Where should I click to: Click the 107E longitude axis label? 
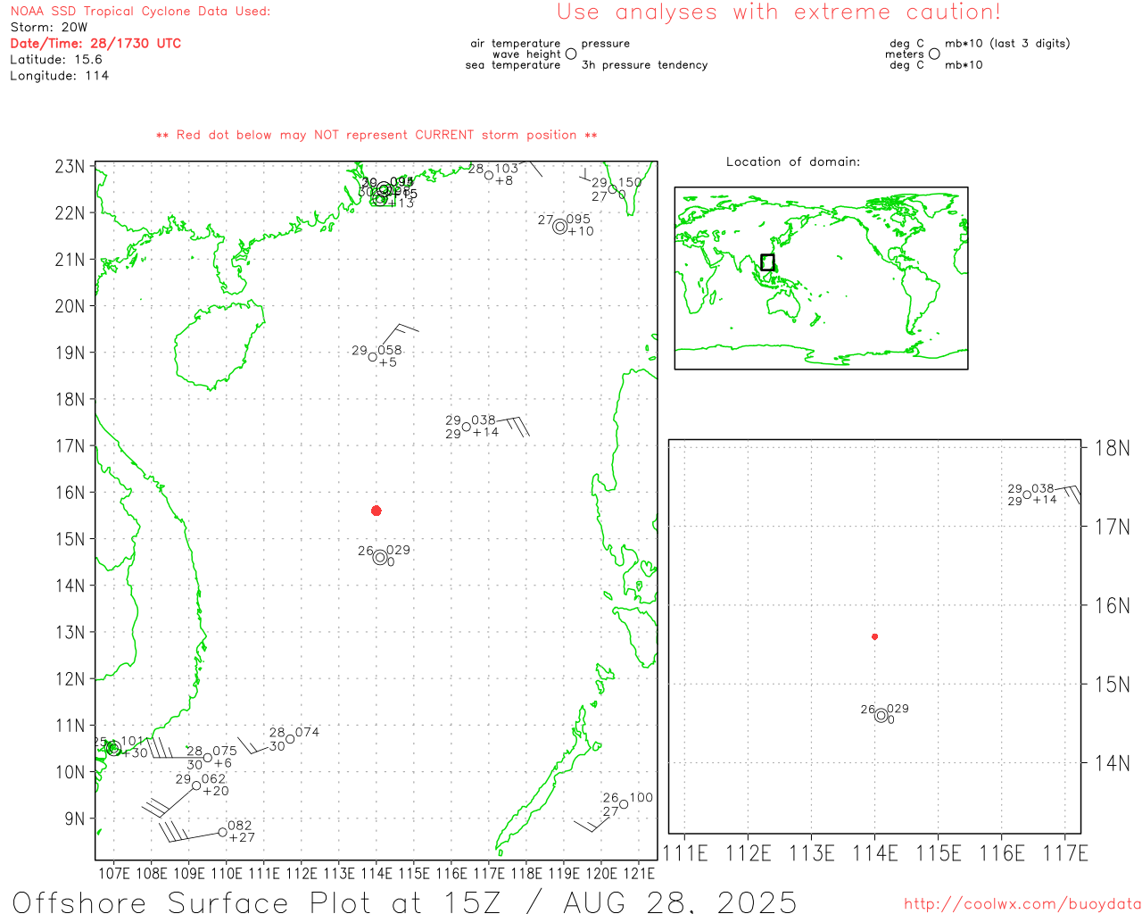point(113,874)
